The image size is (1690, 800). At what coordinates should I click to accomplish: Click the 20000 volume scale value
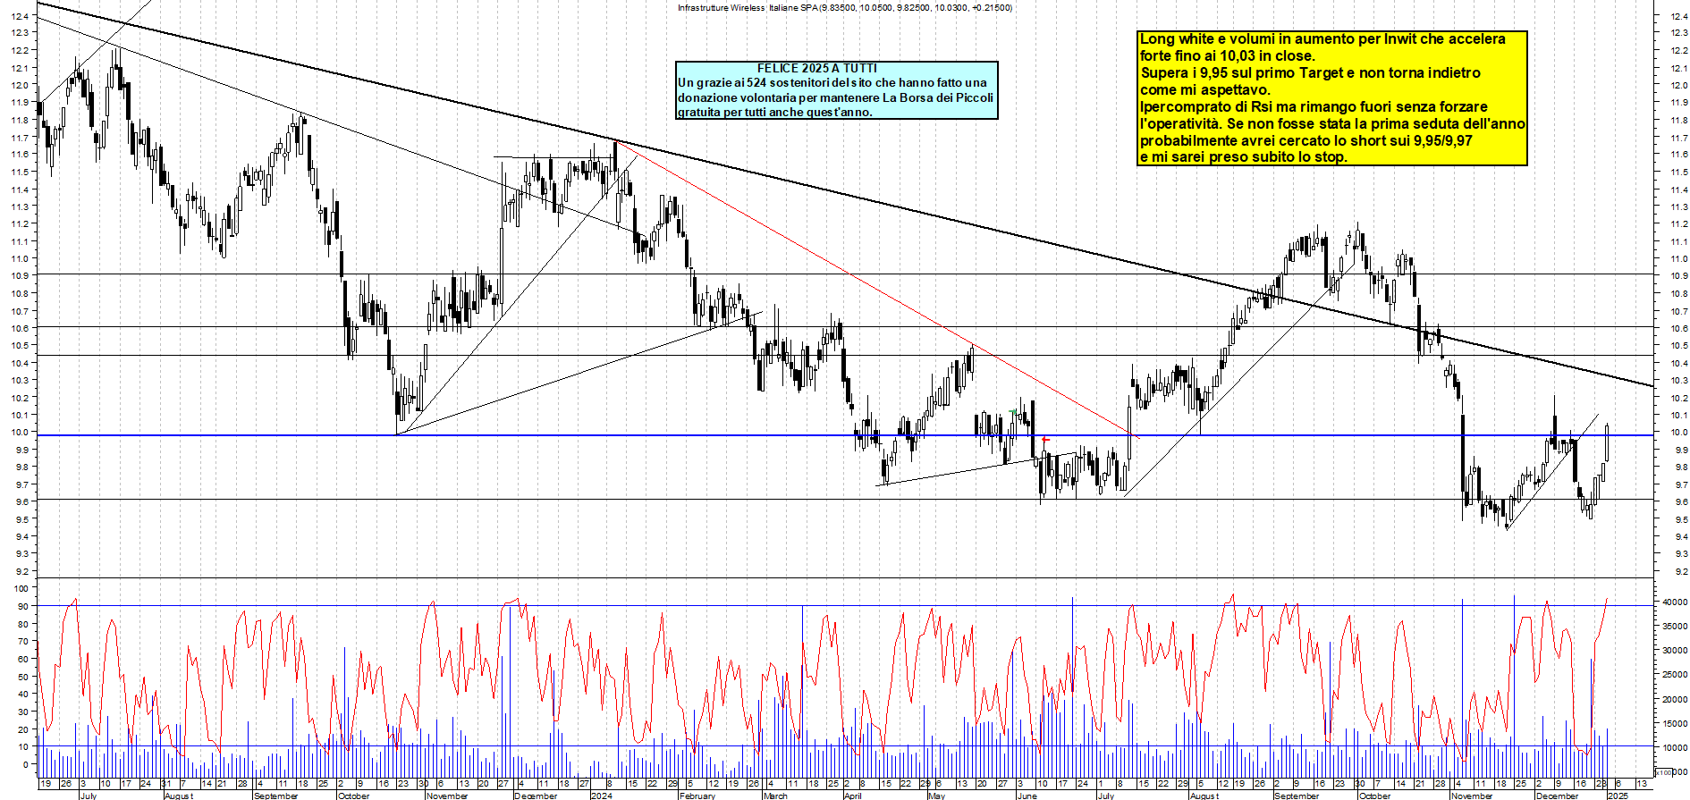[1675, 699]
